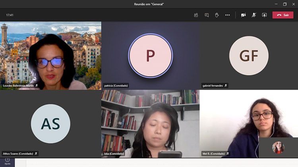Click Athos Soares AS avatar
This screenshot has height=167, width=298.
coord(50,124)
